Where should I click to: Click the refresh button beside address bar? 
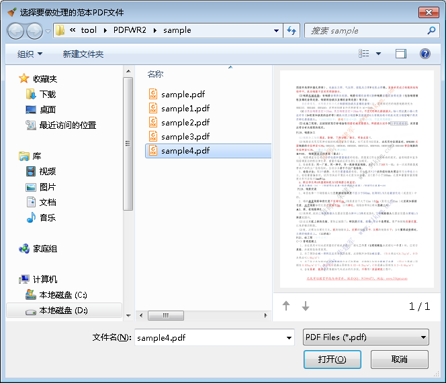[x=292, y=30]
